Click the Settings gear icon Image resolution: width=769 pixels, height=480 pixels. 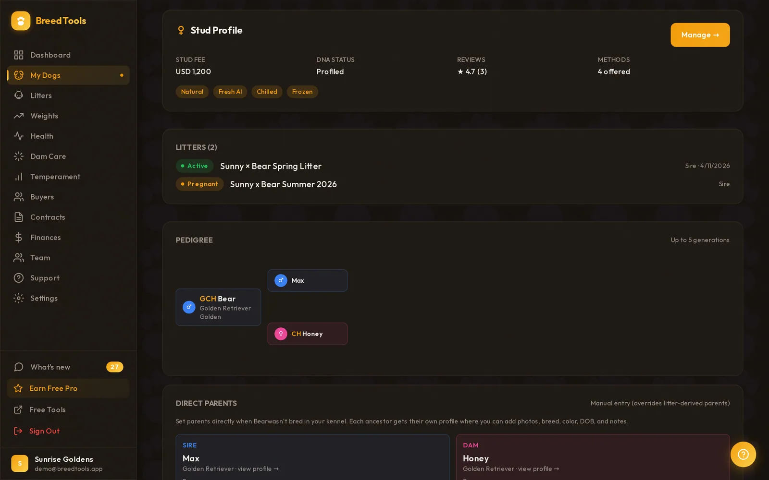[x=19, y=298]
